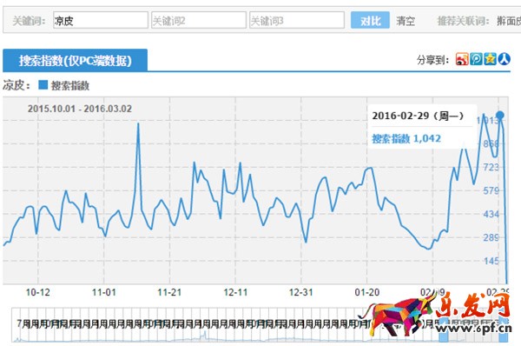This screenshot has height=346, width=521.
Task: Click the small spike in the overview timeline
Action: 205,335
